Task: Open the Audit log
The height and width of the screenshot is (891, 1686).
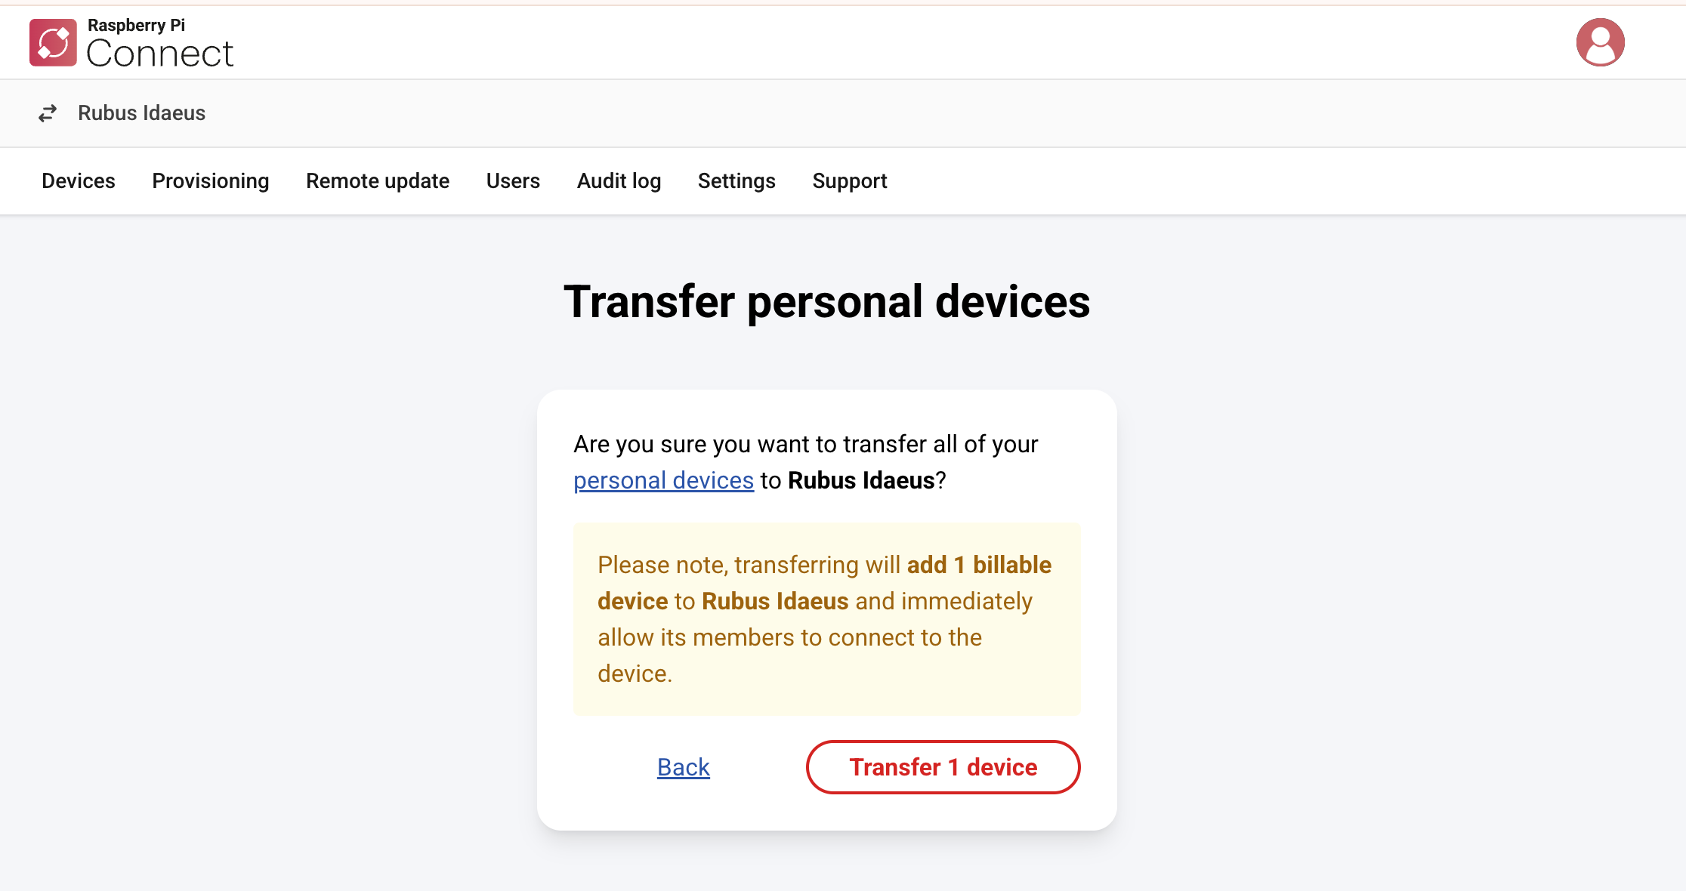Action: point(619,180)
